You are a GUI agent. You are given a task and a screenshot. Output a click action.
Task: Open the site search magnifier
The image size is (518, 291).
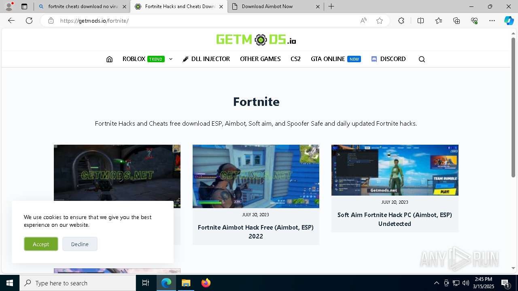click(422, 59)
